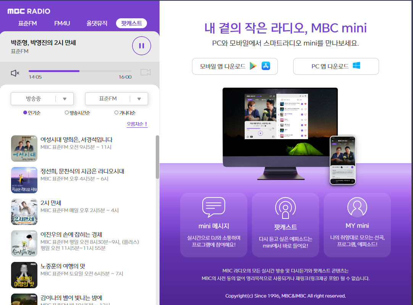Open the 방송중 status dropdown
413x305 pixels.
click(x=42, y=99)
